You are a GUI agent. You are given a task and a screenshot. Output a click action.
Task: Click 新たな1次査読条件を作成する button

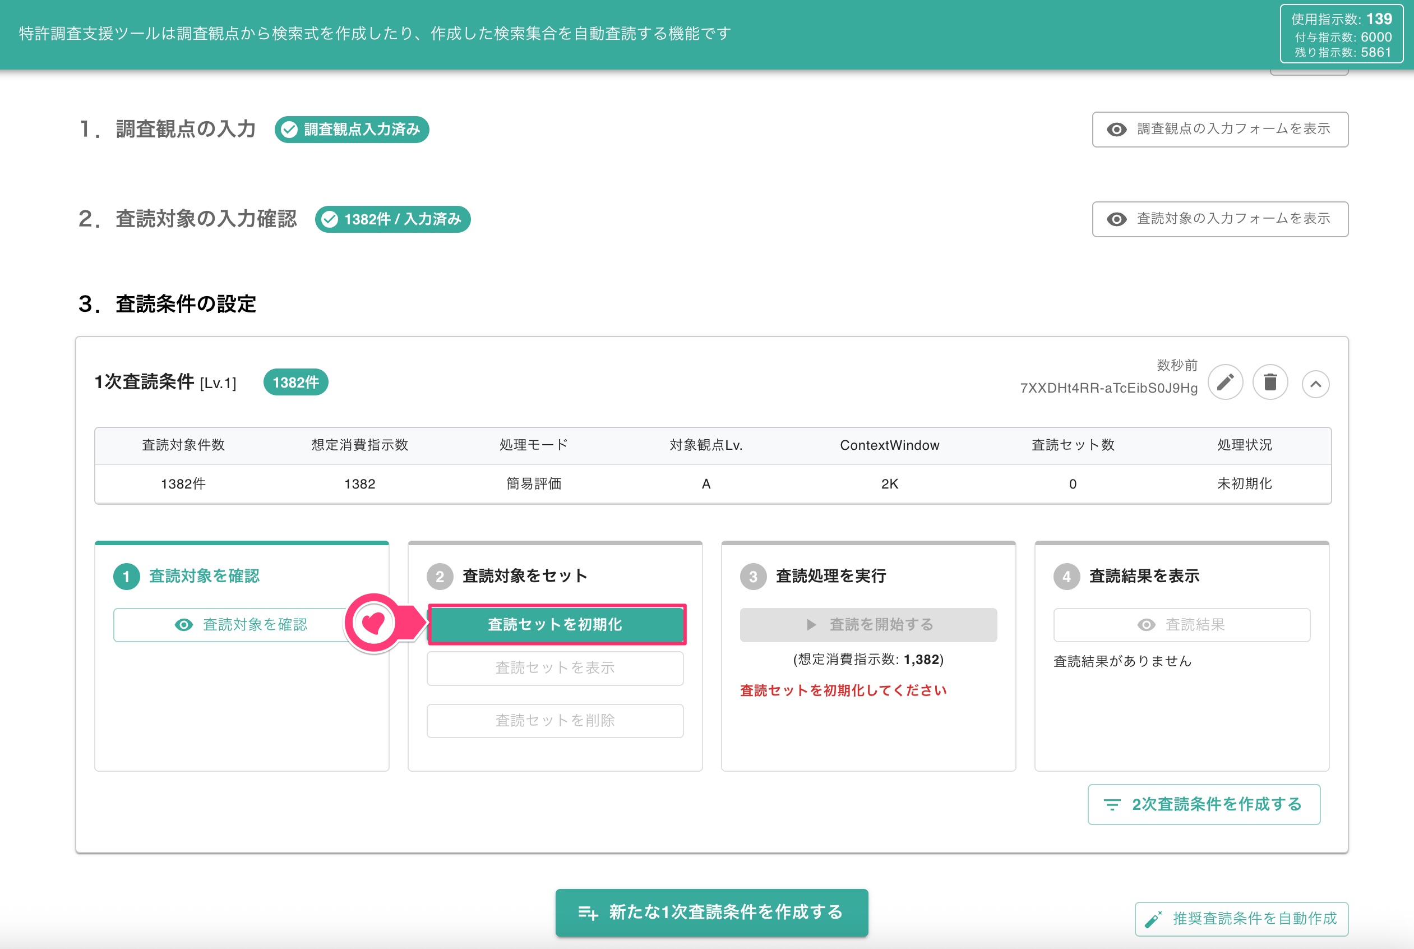point(711,912)
